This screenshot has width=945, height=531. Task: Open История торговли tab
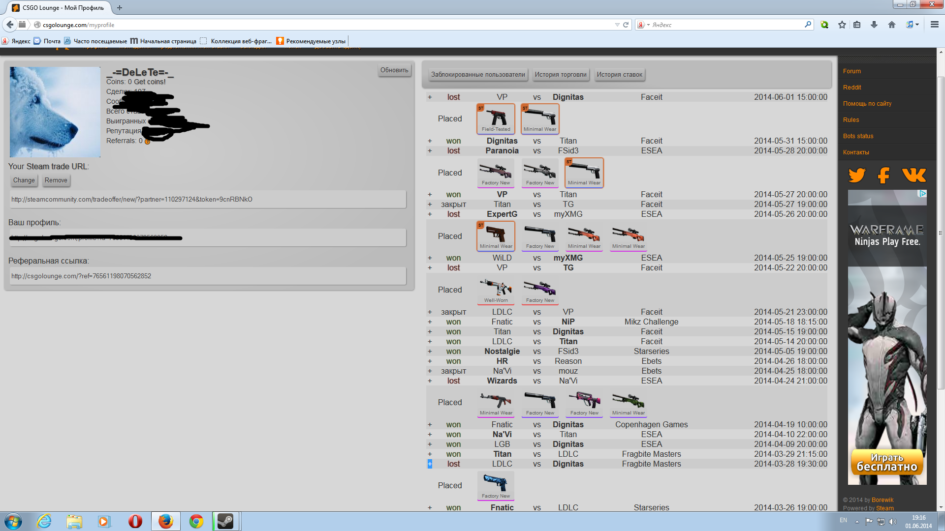pos(561,75)
